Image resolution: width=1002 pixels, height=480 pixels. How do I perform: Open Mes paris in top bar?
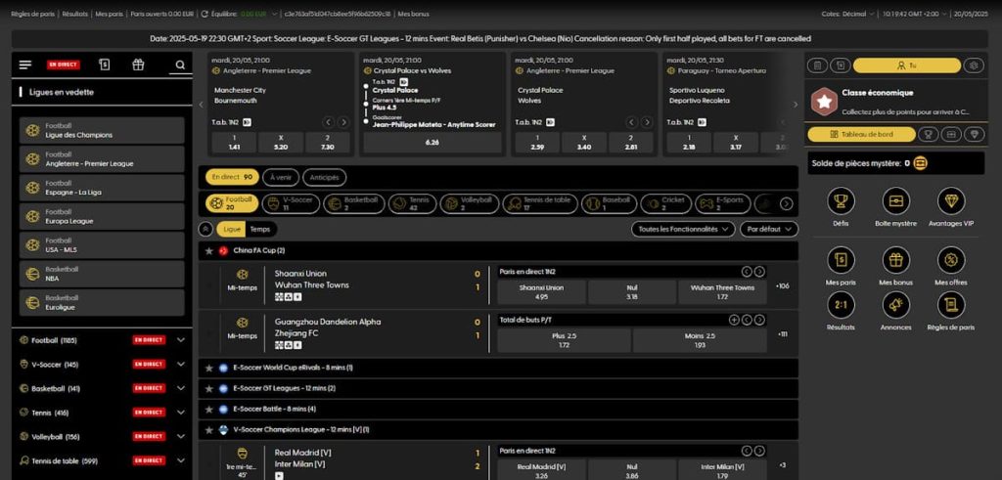pos(110,14)
